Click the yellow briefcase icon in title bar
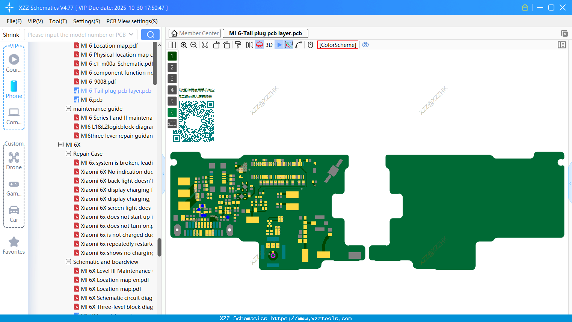Viewport: 572px width, 322px height. click(x=525, y=8)
